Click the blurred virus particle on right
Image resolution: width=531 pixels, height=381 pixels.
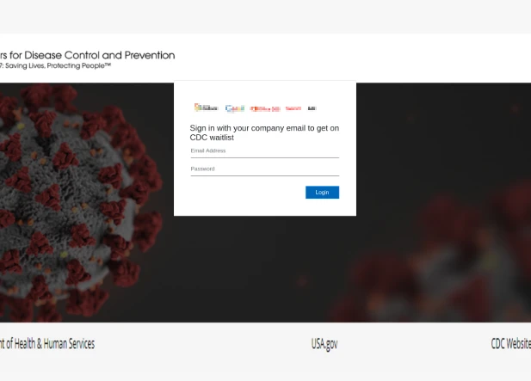pyautogui.click(x=441, y=257)
